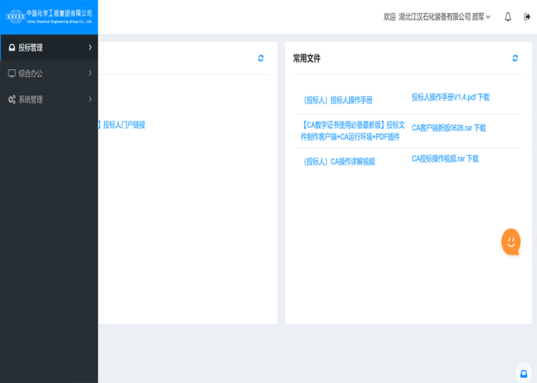537x383 pixels.
Task: Expand the 综合办公 chevron arrow
Action: [x=90, y=73]
